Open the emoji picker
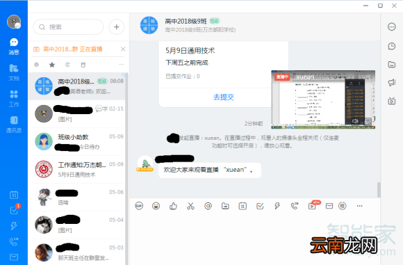 [x=156, y=206]
